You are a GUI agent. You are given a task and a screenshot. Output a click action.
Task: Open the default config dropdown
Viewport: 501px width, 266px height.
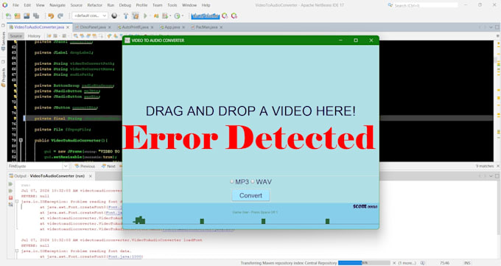(x=90, y=15)
